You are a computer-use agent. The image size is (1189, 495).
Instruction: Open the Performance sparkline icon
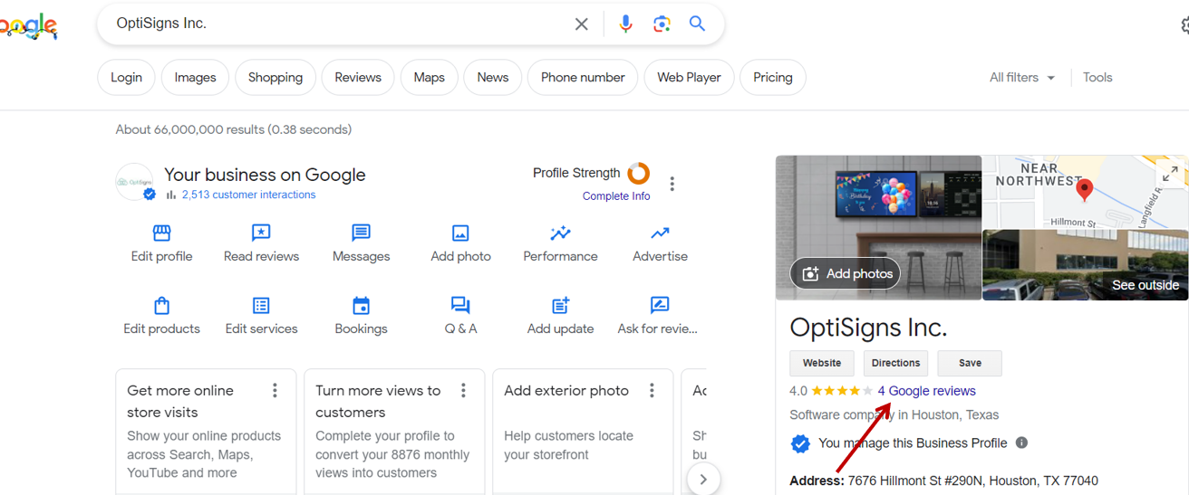(x=560, y=233)
